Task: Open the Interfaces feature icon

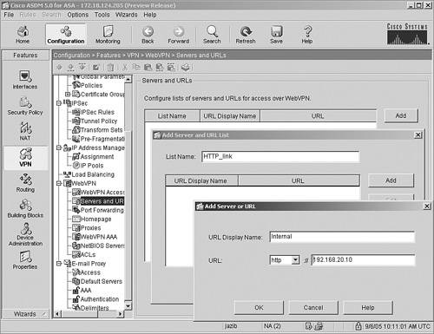Action: (x=25, y=80)
